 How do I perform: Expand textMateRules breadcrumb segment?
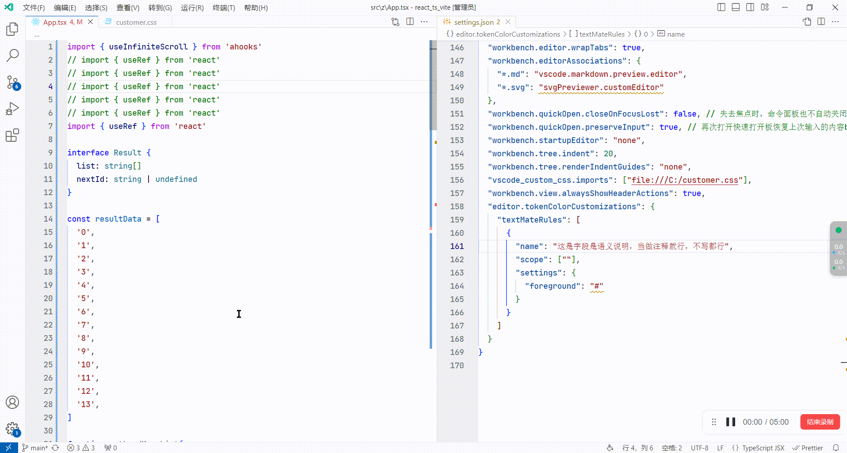(602, 34)
